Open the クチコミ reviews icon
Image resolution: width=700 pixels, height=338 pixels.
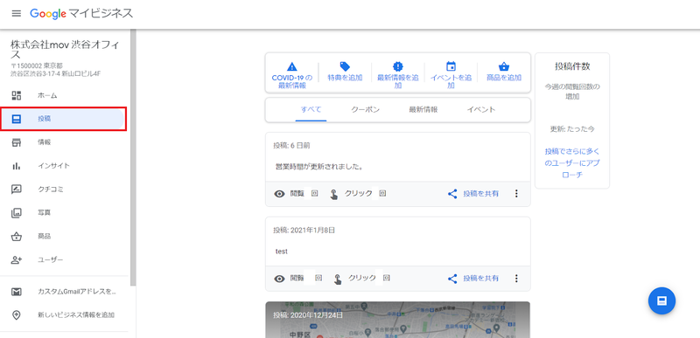click(x=17, y=190)
